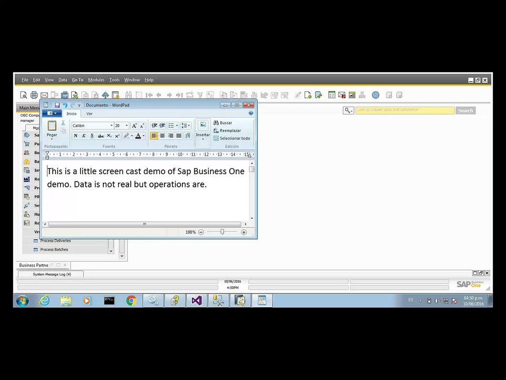Open font size 20 dropdown
This screenshot has width=506, height=380.
pyautogui.click(x=126, y=126)
